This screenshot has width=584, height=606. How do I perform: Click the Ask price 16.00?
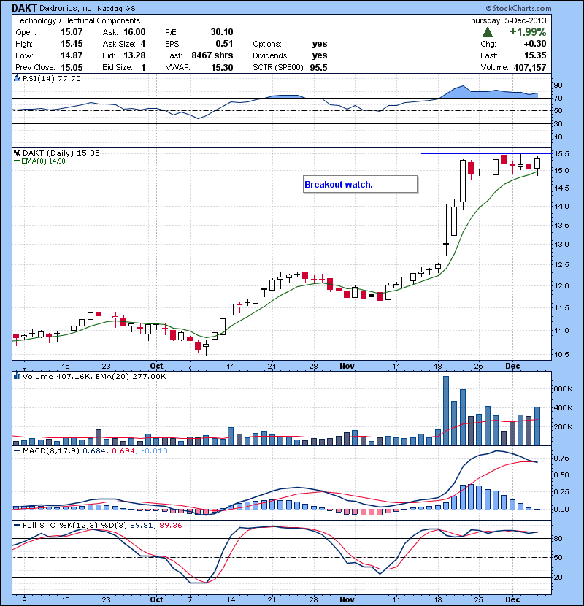(134, 32)
